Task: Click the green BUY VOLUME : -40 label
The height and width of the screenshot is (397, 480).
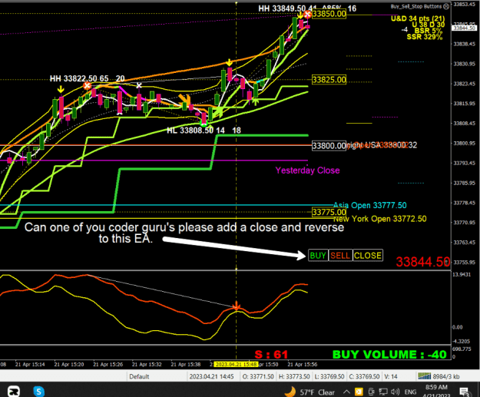Action: (389, 355)
